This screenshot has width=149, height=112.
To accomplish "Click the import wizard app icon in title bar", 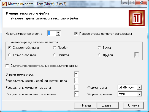I will point(4,4).
